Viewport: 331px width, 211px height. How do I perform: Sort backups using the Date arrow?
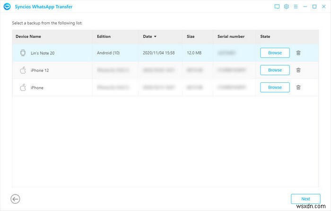coord(155,36)
